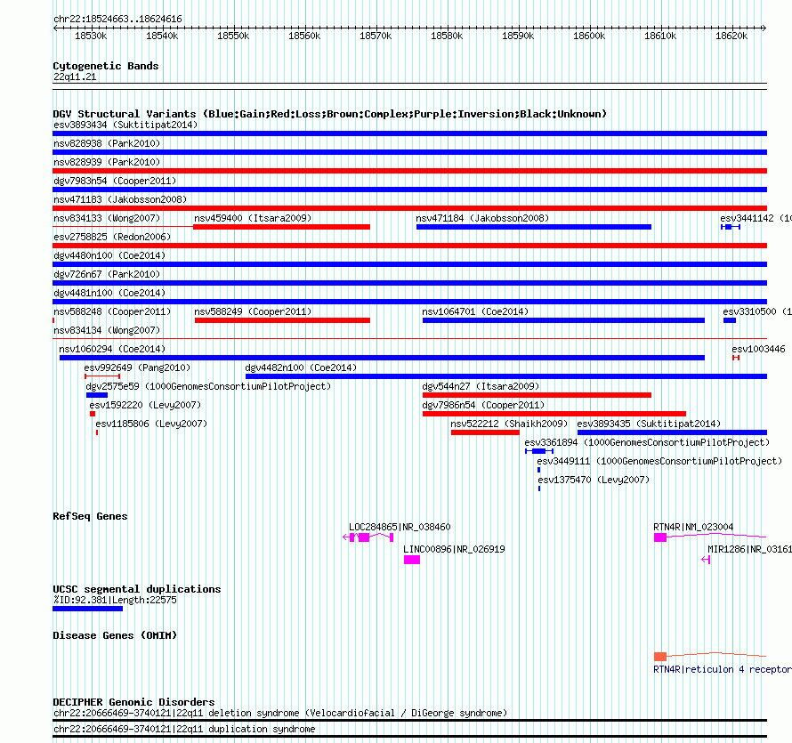
Task: Open RTN4R|reticulon 4 receptor link
Action: [723, 669]
